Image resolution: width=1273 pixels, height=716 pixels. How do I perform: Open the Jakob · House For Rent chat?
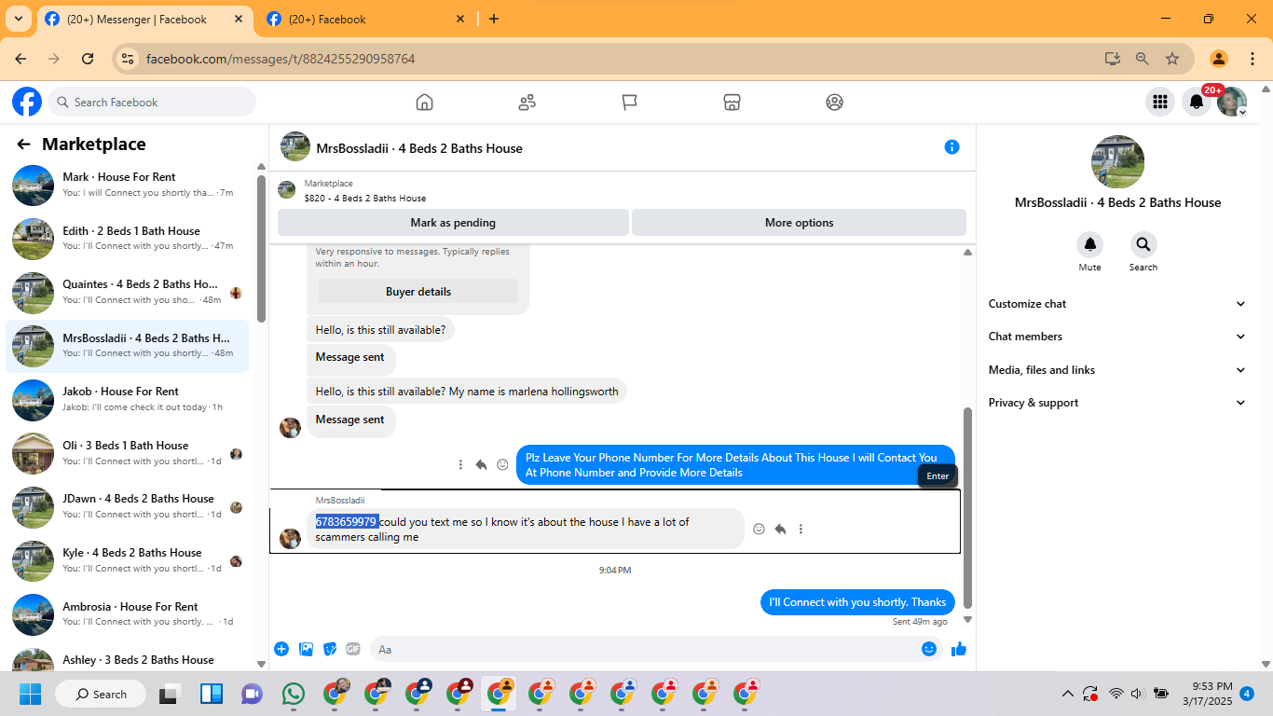pos(128,399)
